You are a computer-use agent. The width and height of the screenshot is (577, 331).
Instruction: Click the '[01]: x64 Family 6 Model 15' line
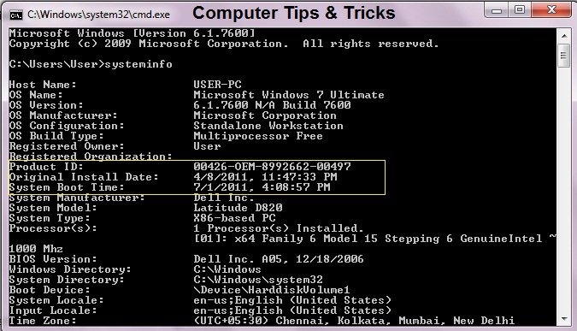coord(374,239)
